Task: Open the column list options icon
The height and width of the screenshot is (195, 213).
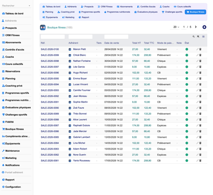Action: tap(203, 37)
